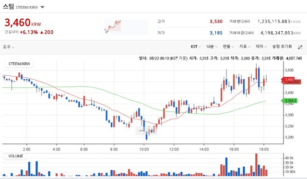Click the +6.13% change percentage
The image size is (307, 179).
pyautogui.click(x=29, y=32)
